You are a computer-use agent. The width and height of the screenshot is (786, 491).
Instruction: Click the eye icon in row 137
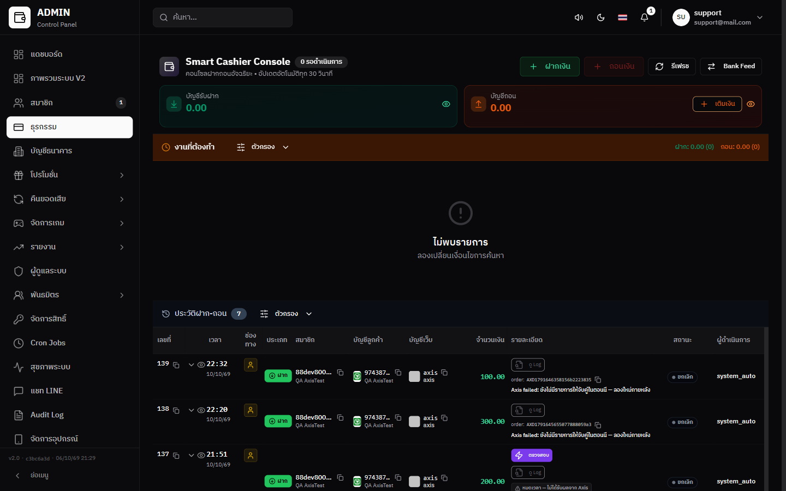(x=201, y=455)
